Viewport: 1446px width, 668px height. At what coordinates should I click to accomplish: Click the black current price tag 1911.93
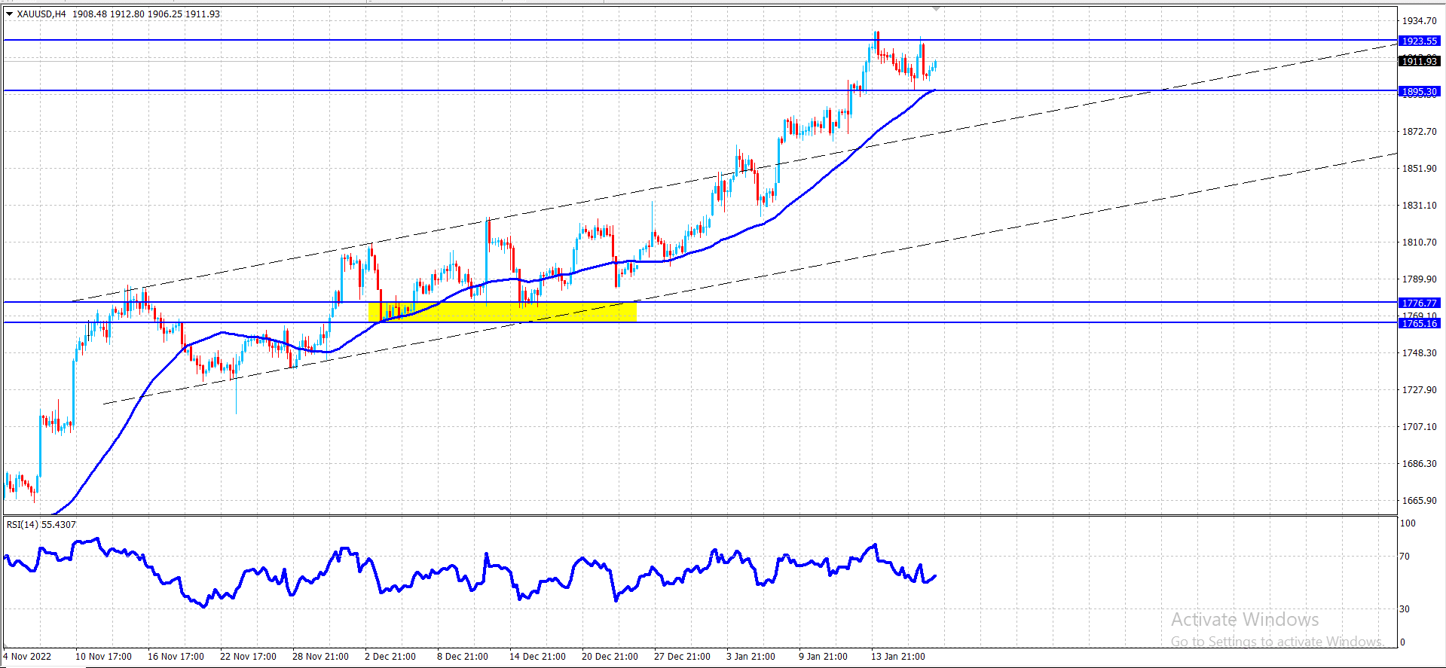click(x=1419, y=61)
